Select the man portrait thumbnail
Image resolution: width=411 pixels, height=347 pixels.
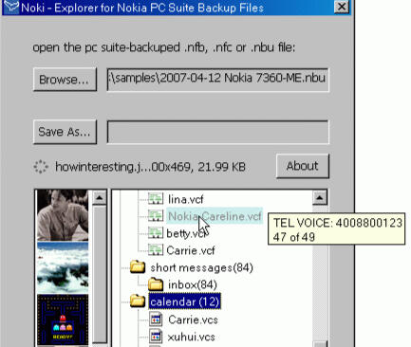63,215
